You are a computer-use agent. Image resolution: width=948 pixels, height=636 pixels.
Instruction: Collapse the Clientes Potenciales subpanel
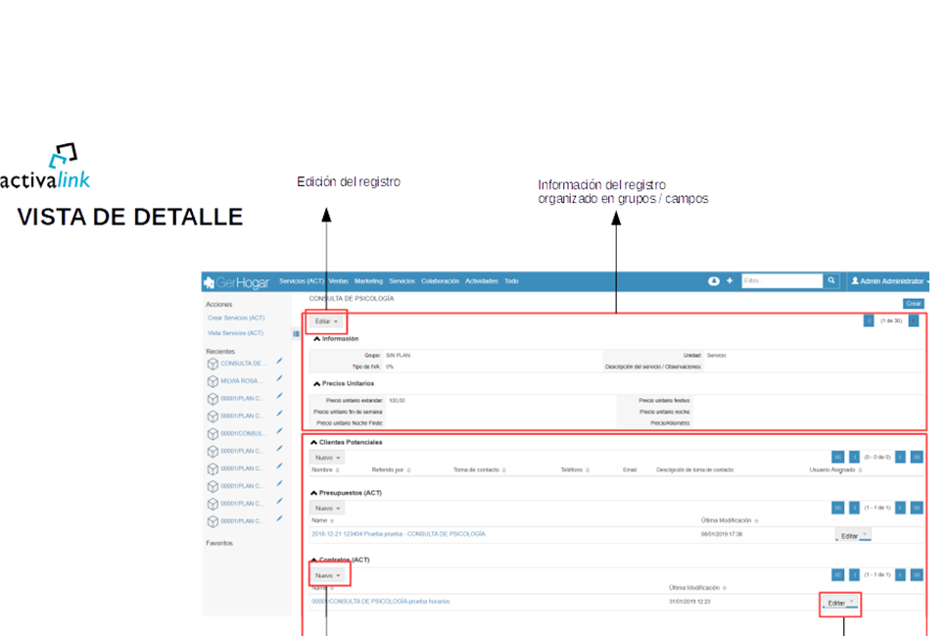[x=346, y=442]
